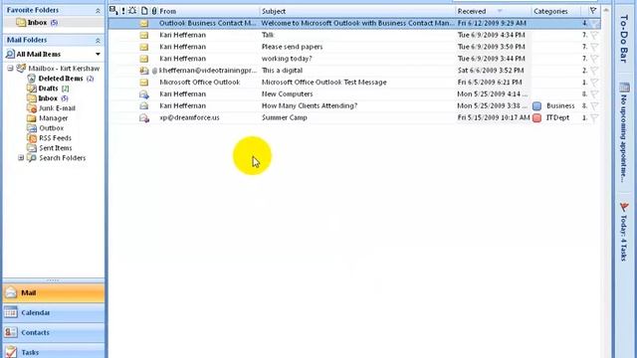The width and height of the screenshot is (637, 358).
Task: Switch to the Mail pane
Action: click(54, 293)
